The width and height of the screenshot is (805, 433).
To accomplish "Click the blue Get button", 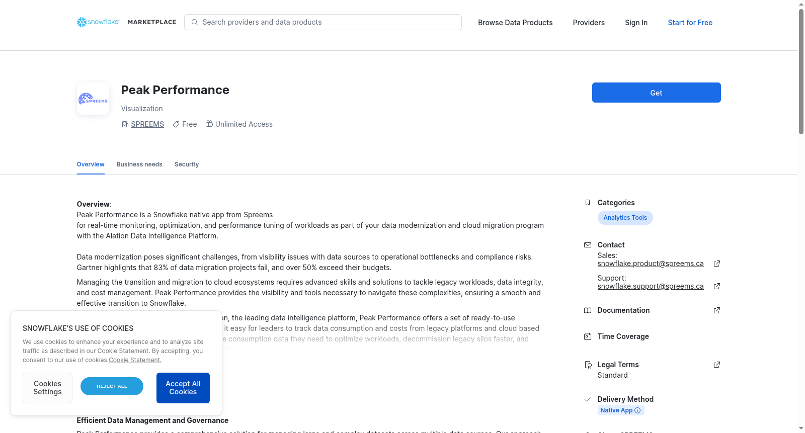I will pyautogui.click(x=657, y=93).
